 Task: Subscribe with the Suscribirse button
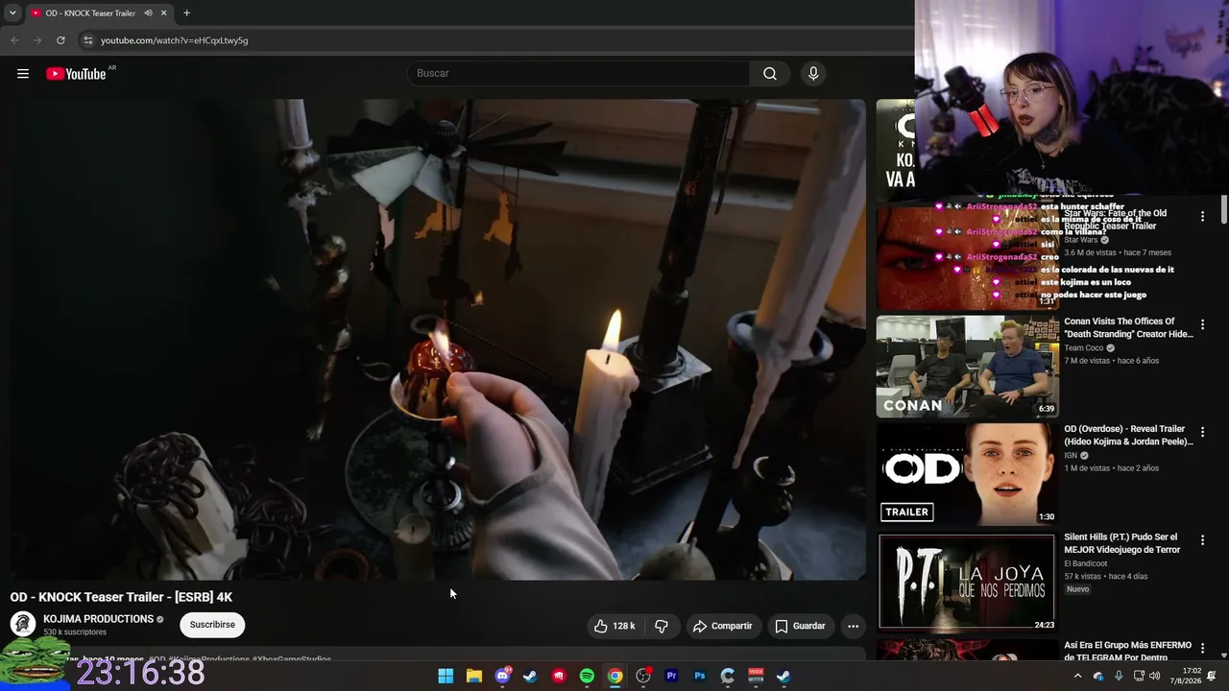pyautogui.click(x=212, y=625)
